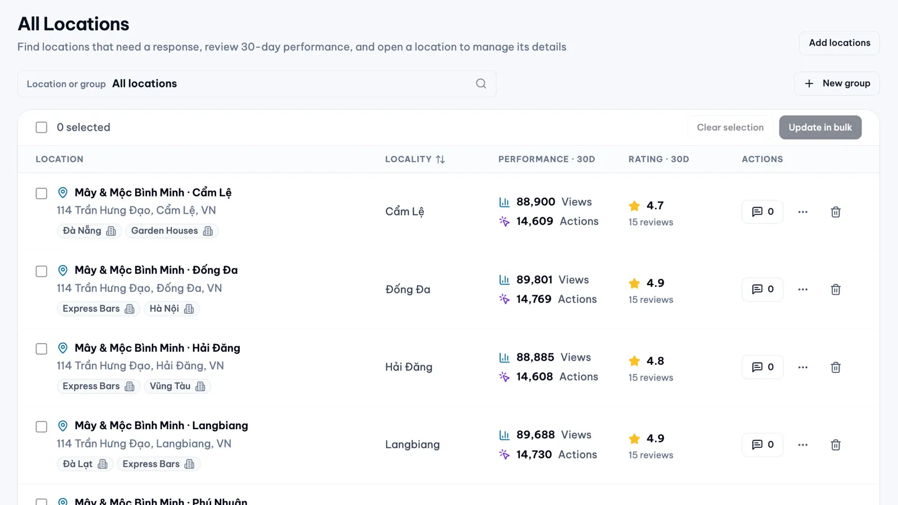Click building icon on Hà Nội tag
This screenshot has width=898, height=505.
189,309
